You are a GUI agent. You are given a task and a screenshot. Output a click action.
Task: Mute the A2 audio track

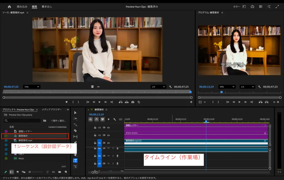point(108,156)
